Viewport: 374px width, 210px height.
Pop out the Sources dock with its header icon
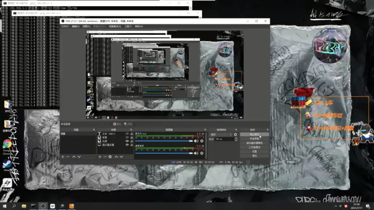click(131, 130)
